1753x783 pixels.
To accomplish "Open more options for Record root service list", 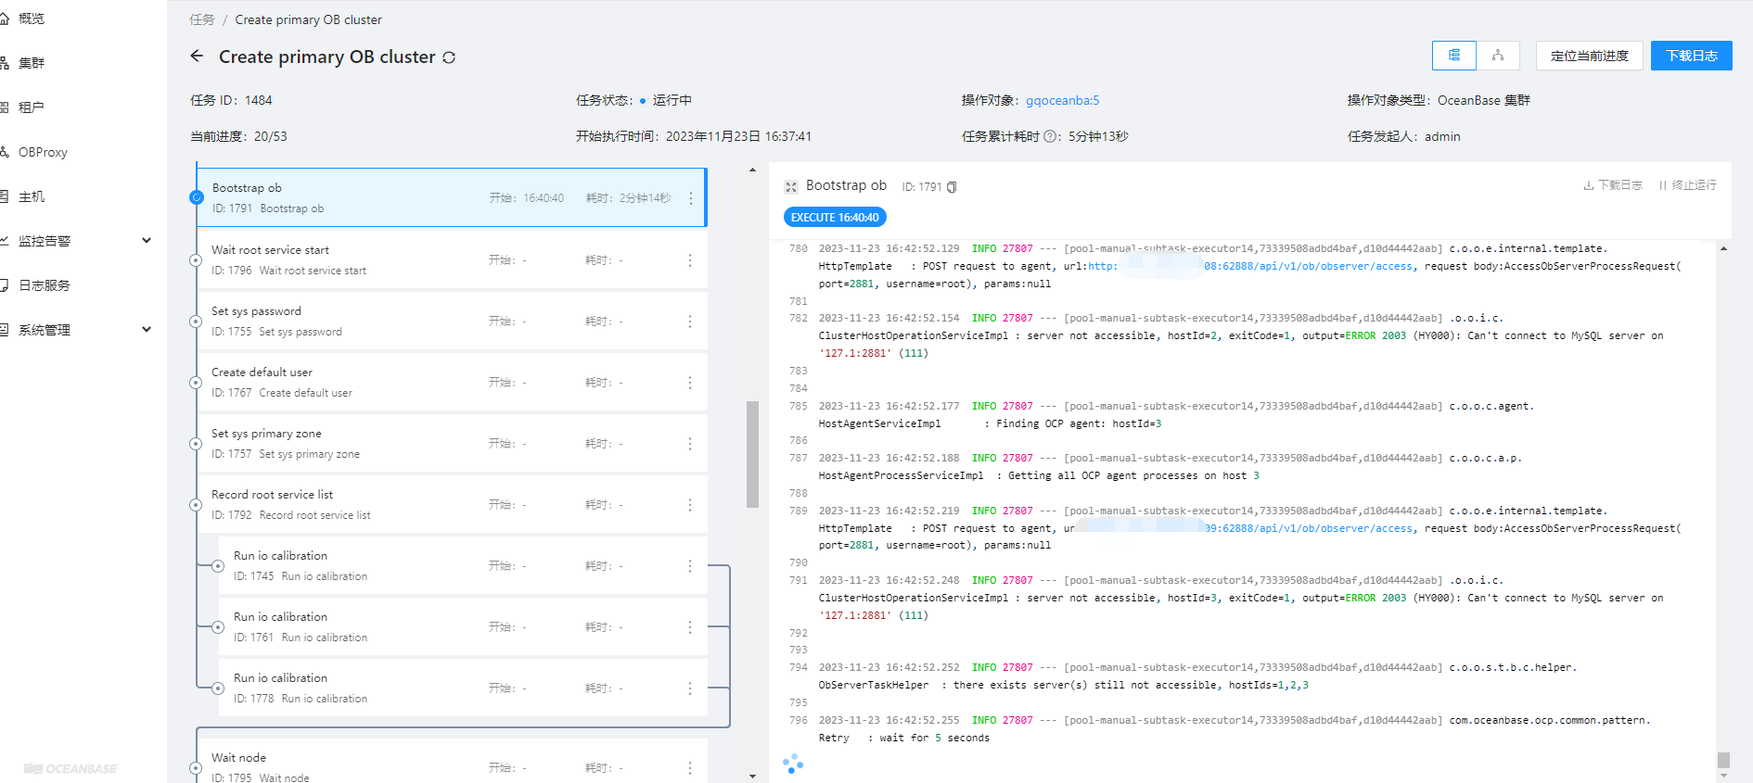I will click(x=690, y=505).
